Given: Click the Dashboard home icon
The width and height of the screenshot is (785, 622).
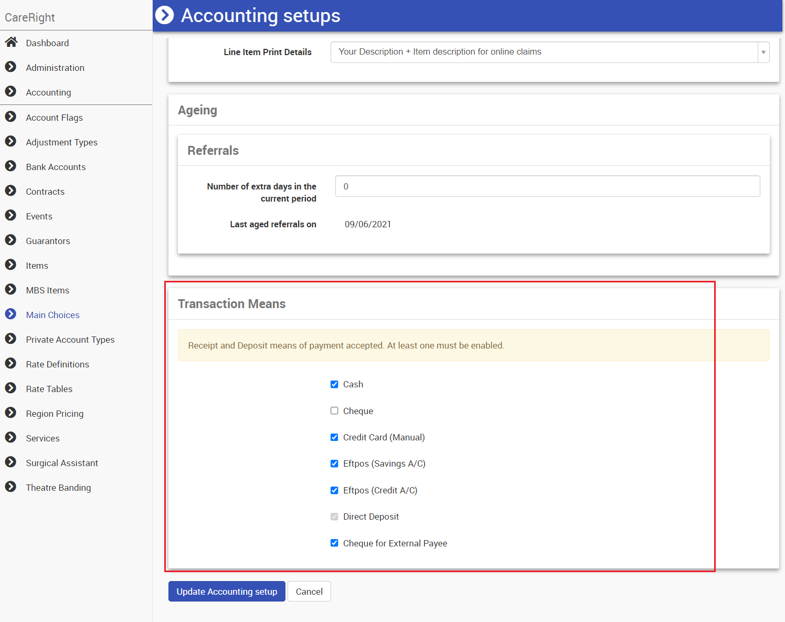Looking at the screenshot, I should (11, 43).
